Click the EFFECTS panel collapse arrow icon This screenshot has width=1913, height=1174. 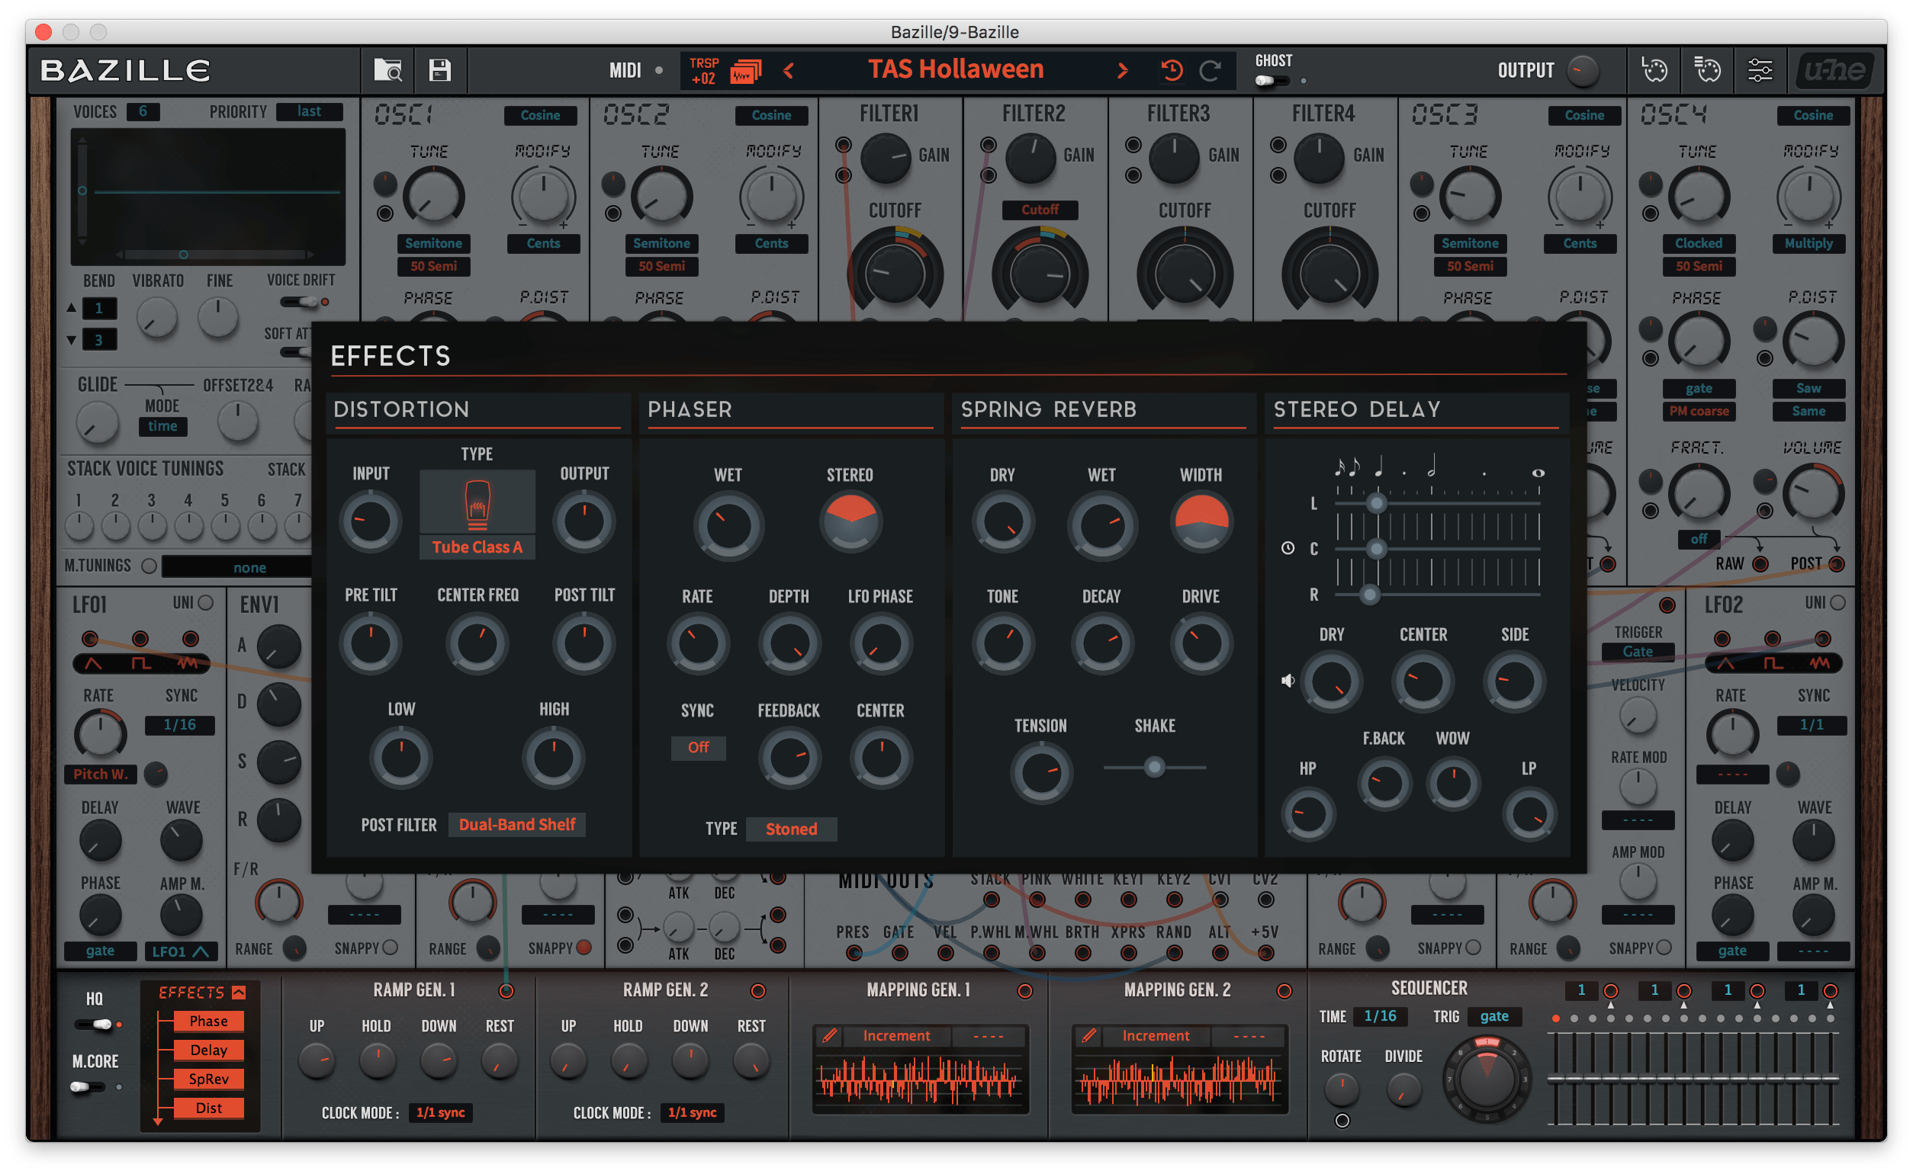coord(239,993)
